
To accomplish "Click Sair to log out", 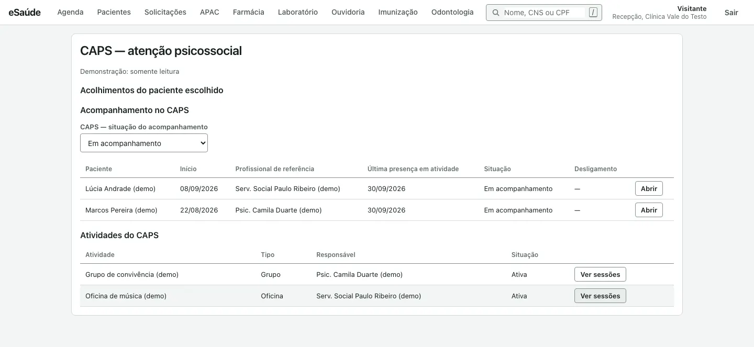I will click(731, 13).
